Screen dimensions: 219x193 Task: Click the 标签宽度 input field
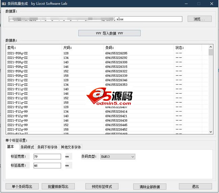coord(47,156)
